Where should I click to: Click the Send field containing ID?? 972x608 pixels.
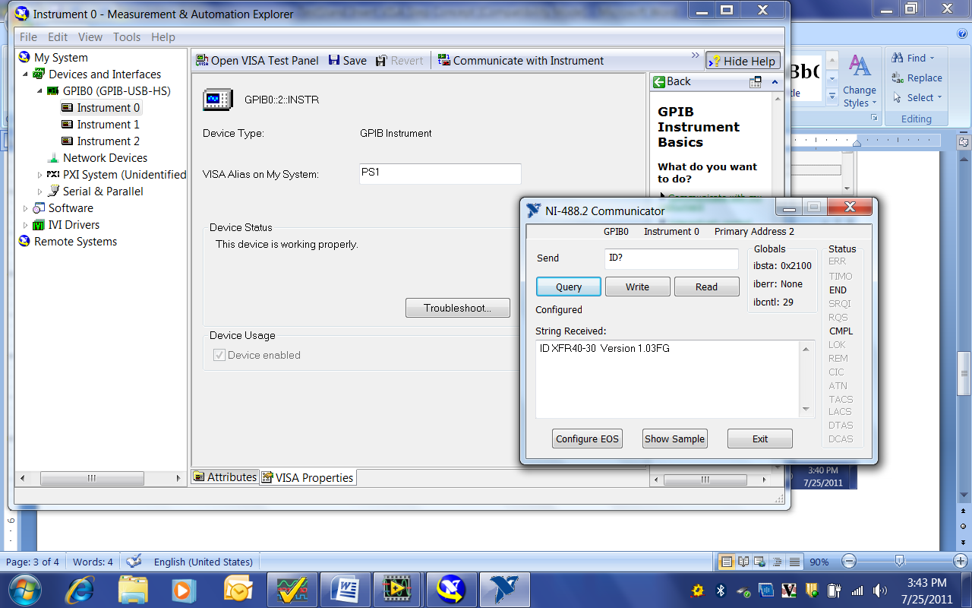click(x=671, y=258)
